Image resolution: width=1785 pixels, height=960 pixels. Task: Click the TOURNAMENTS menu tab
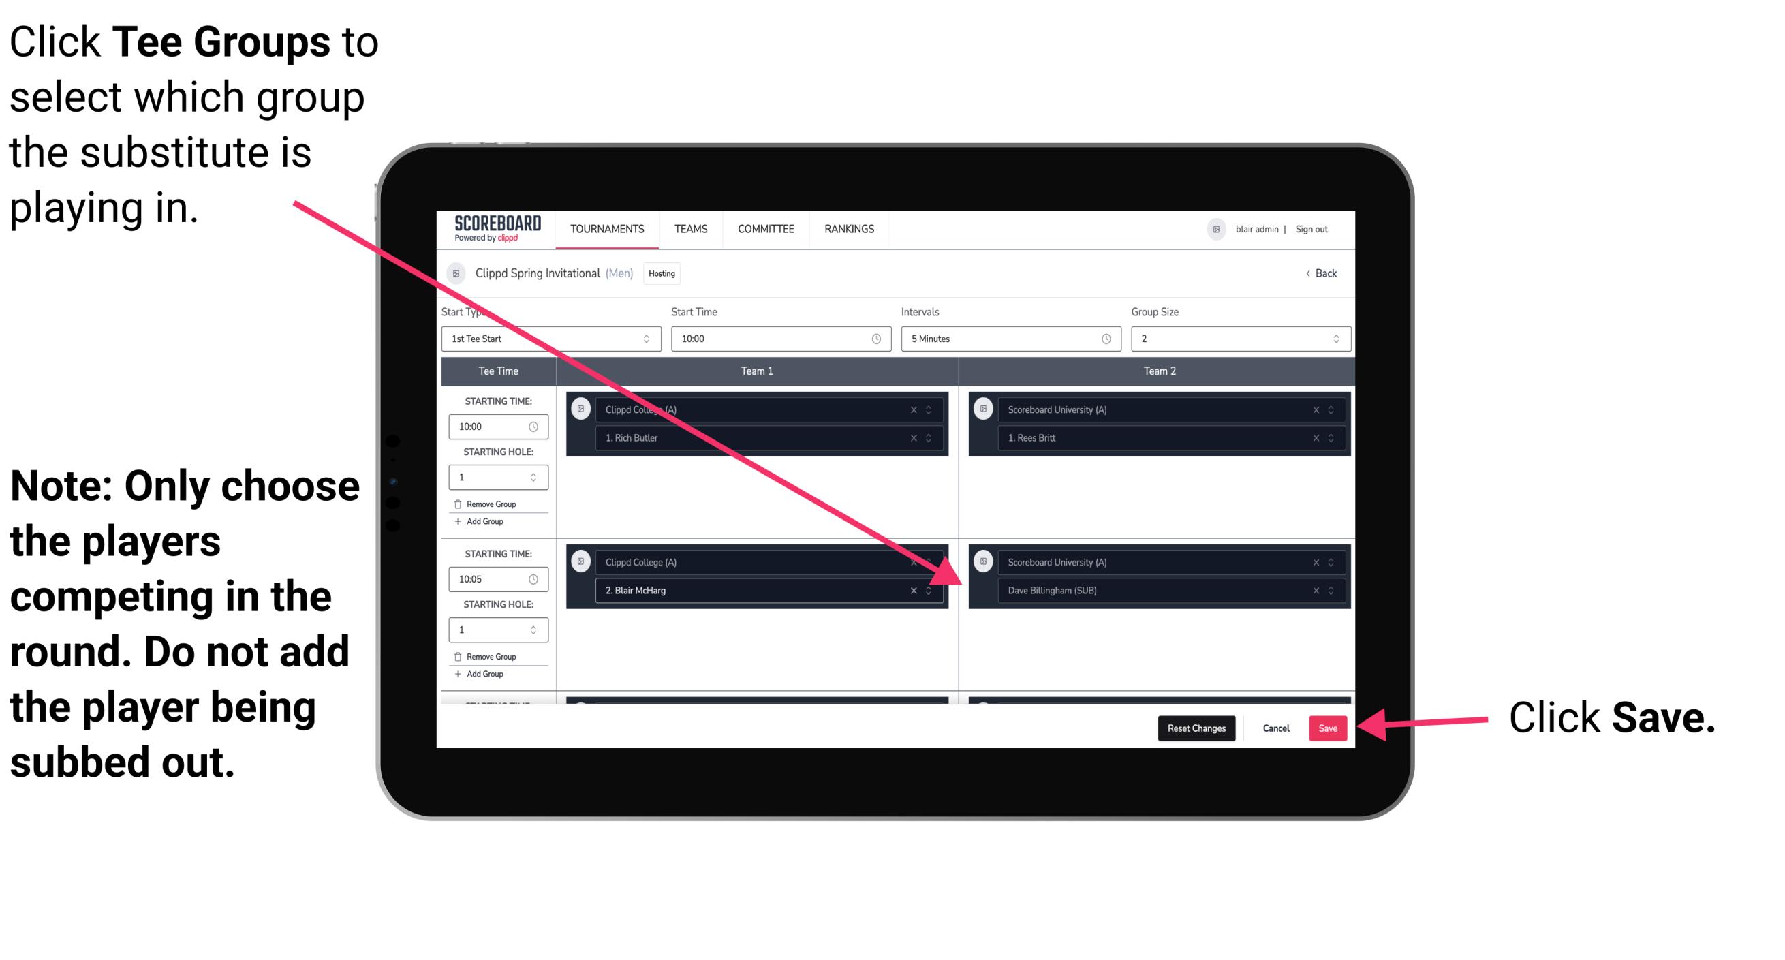coord(605,228)
